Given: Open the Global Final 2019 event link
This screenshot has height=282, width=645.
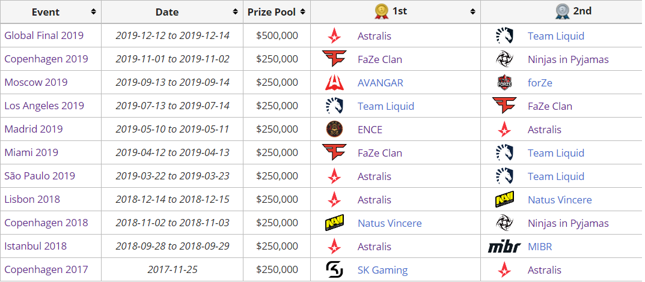Looking at the screenshot, I should (44, 36).
